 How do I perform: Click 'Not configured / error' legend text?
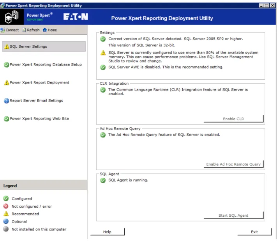tap(32, 206)
